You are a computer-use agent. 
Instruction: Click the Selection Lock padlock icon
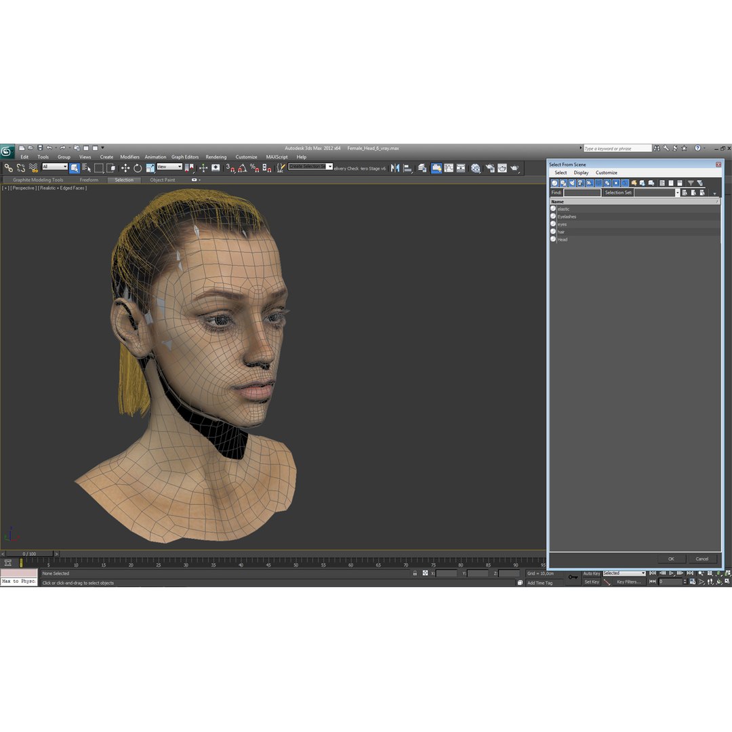tap(415, 573)
